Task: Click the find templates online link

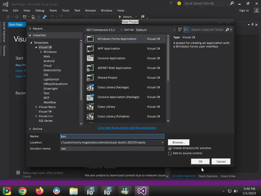Action: coord(127,128)
